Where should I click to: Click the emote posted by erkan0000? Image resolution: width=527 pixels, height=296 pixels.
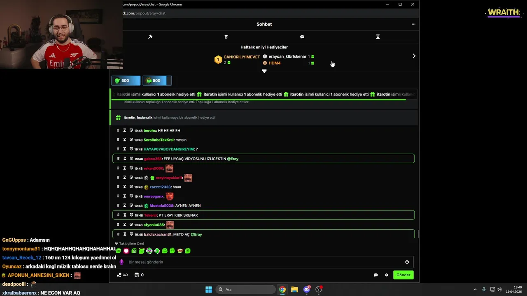169,168
